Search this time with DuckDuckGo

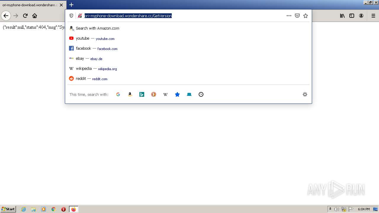tap(154, 94)
